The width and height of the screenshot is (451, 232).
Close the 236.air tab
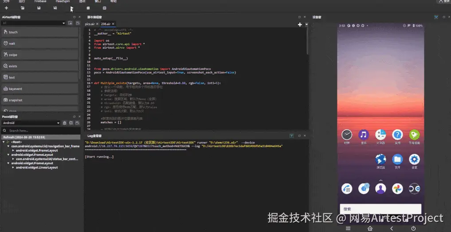pos(114,24)
